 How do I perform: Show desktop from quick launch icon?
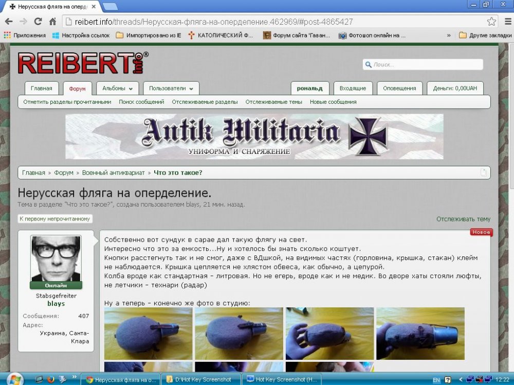point(39,379)
